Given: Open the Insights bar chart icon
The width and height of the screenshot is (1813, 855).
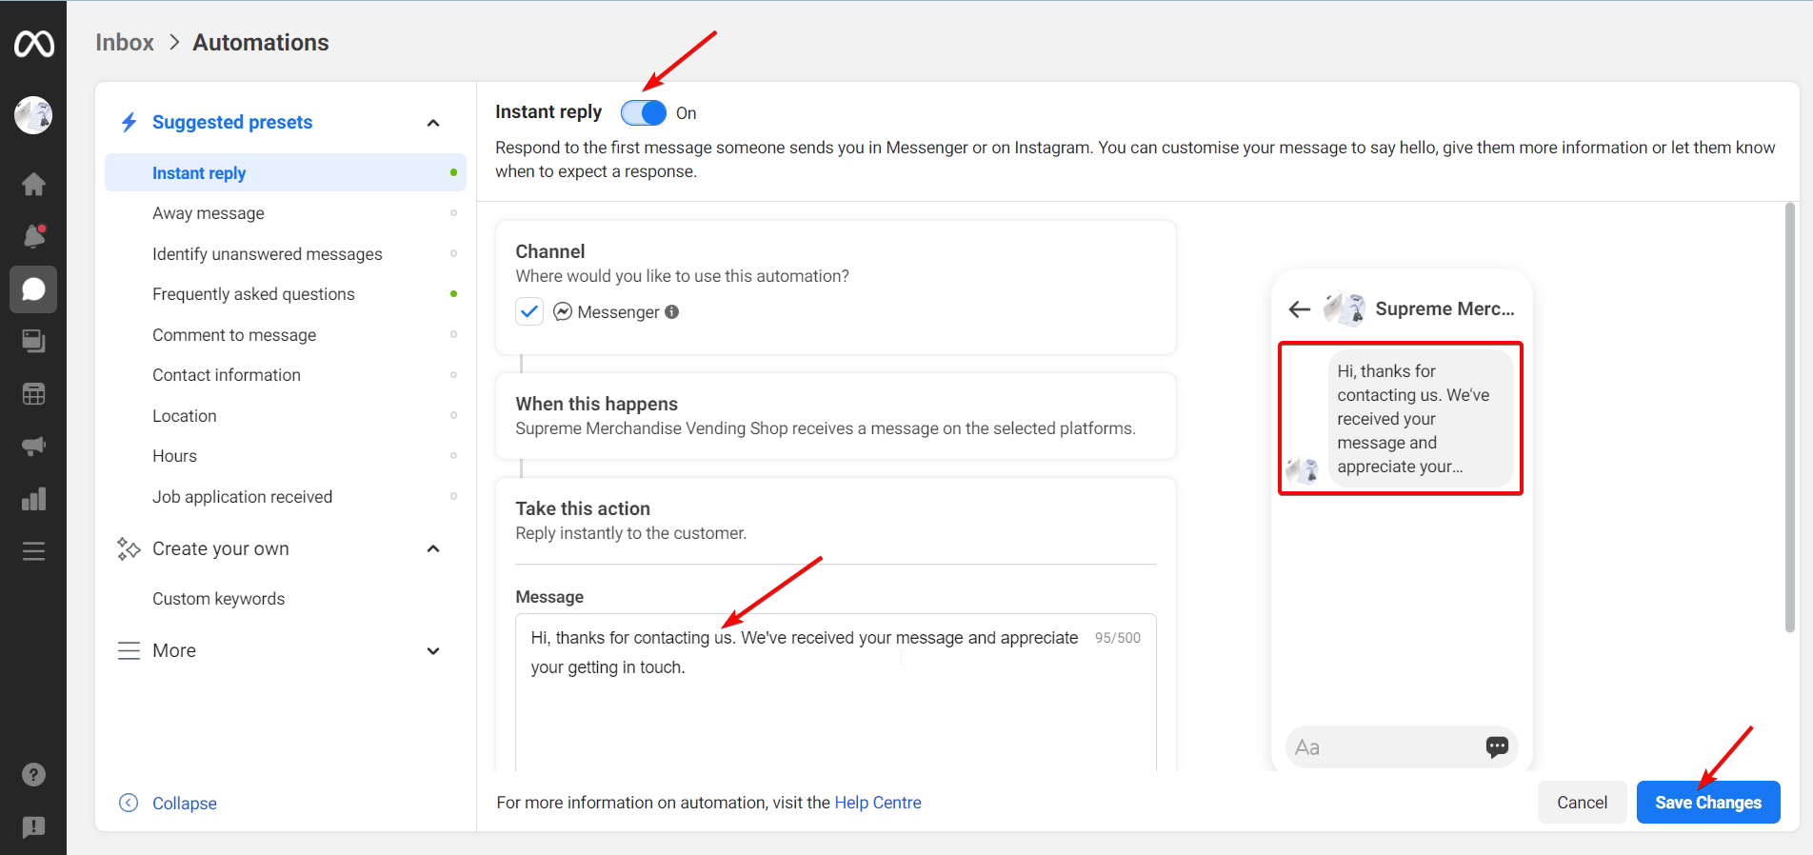Looking at the screenshot, I should [x=33, y=499].
